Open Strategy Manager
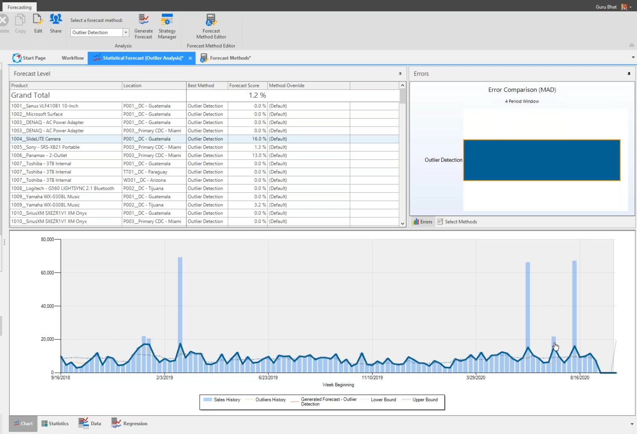 click(x=167, y=27)
